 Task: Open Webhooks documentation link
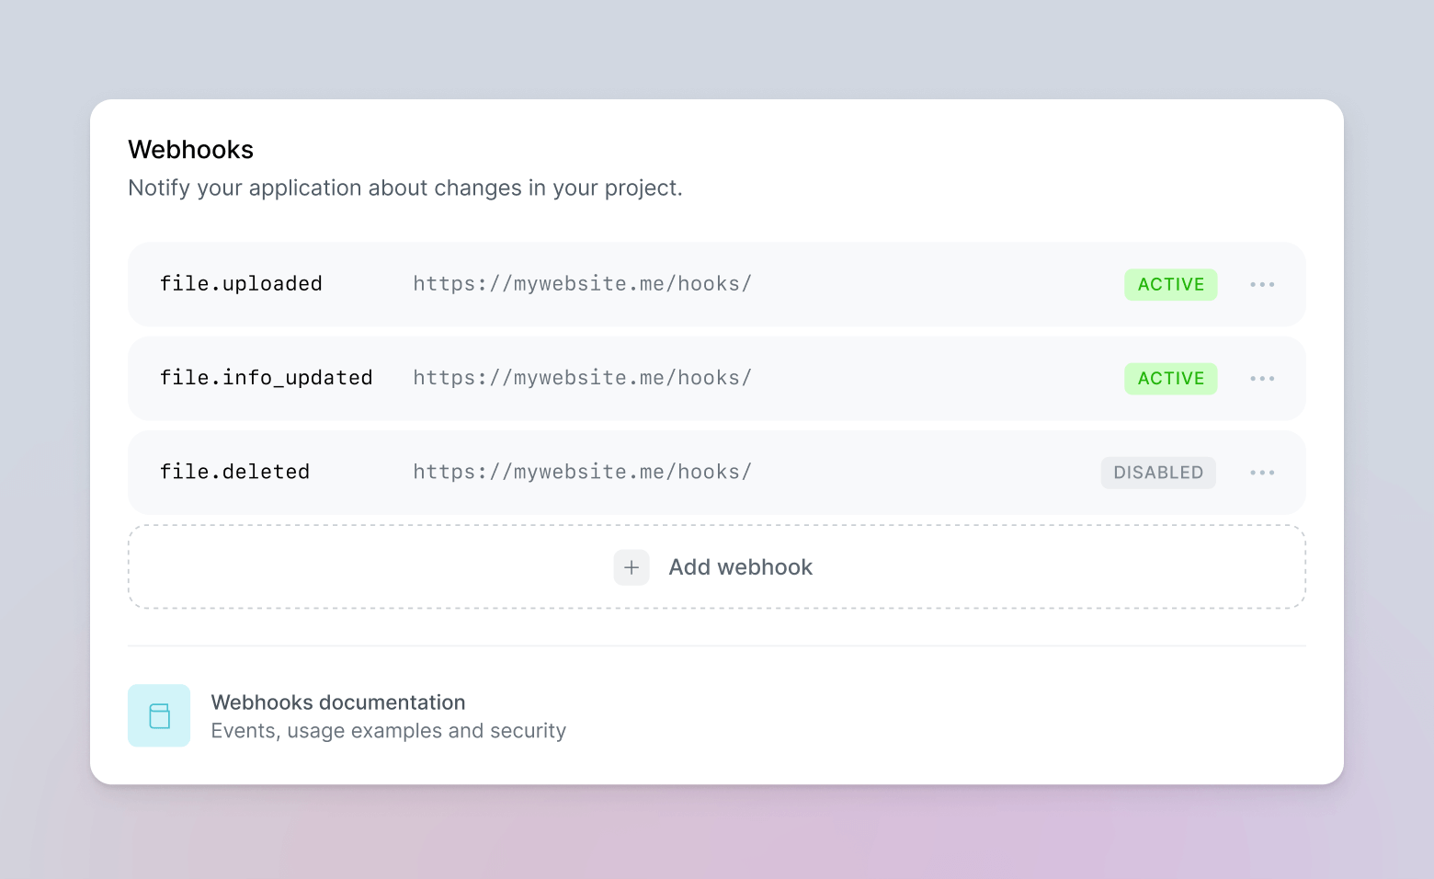338,702
